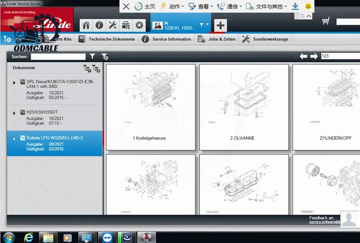Click the shopping cart icon

(326, 21)
